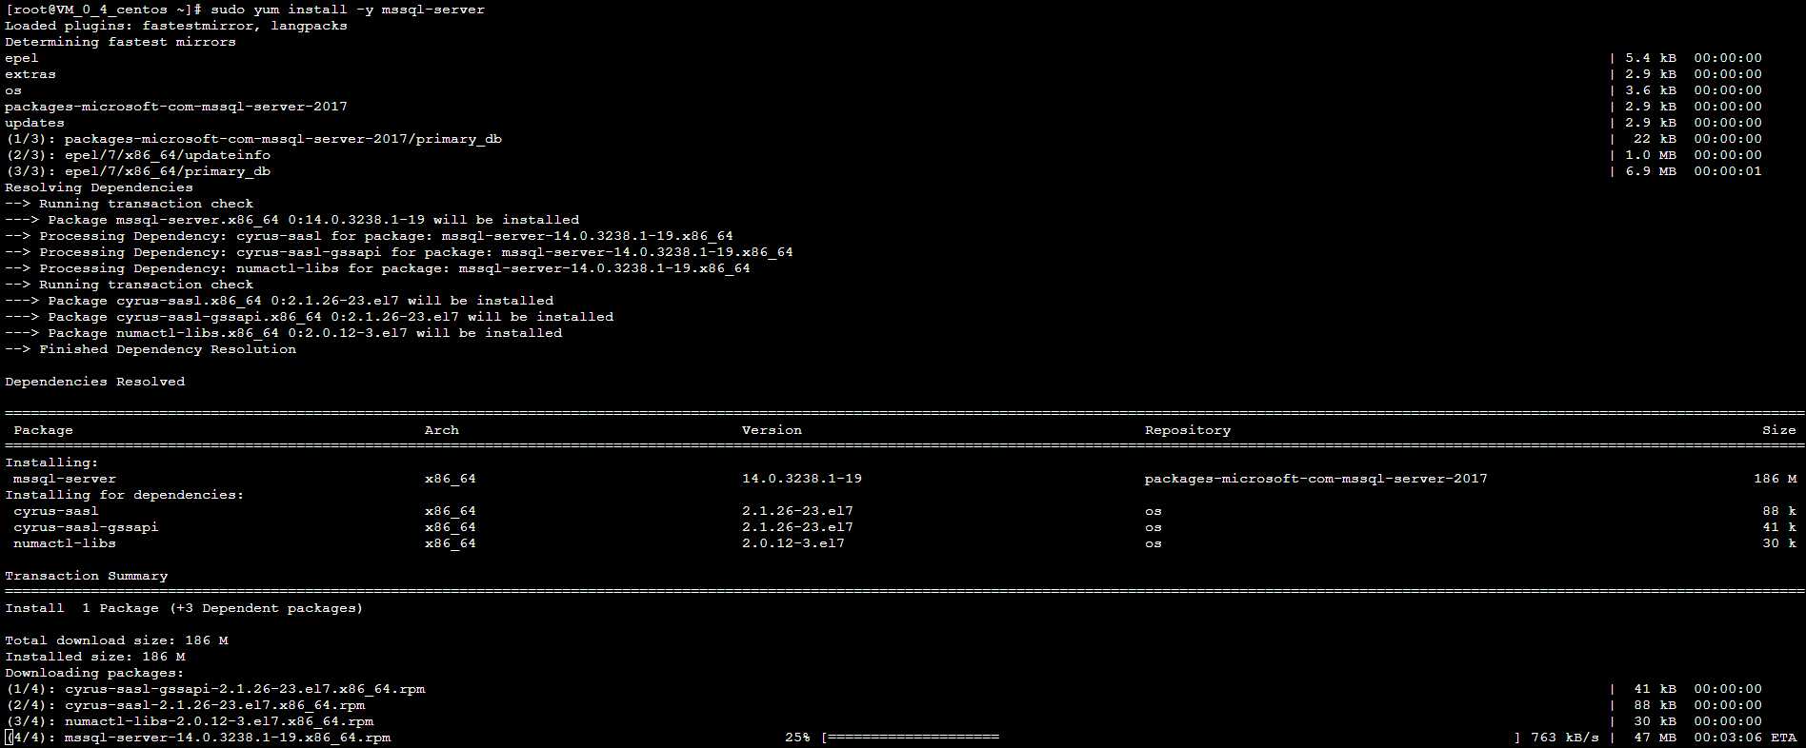Click 'Package numactl-libs.x86_64 0:2.0.12-3.el7 will be installed'
Screen dimensions: 1806x748
coord(305,333)
